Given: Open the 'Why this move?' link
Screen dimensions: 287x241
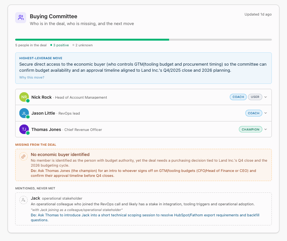Looking at the screenshot, I should click(32, 77).
